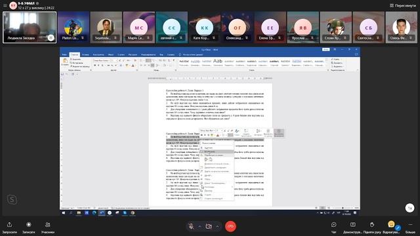The height and width of the screenshot is (236, 420).
Task: Open the Чат chat panel
Action: (x=334, y=227)
